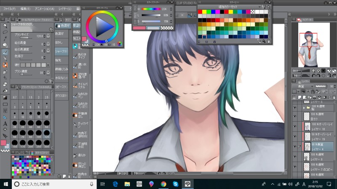Hide レイヤー 7 のコピー layer
The image size is (337, 189).
click(294, 167)
